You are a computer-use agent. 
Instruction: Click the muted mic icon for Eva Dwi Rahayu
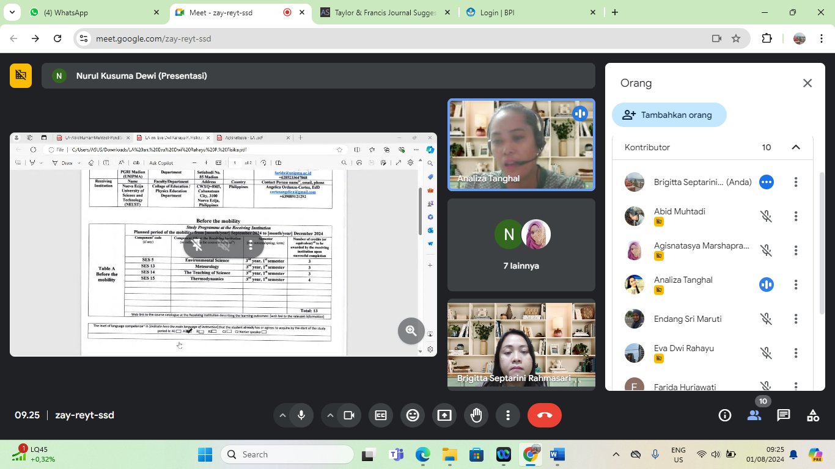click(x=767, y=353)
